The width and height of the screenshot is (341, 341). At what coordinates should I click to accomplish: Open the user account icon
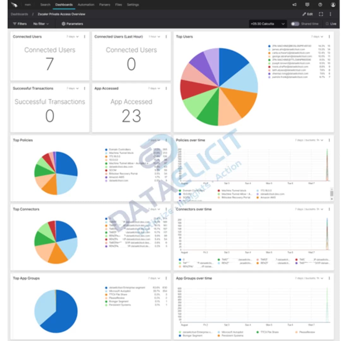click(333, 4)
